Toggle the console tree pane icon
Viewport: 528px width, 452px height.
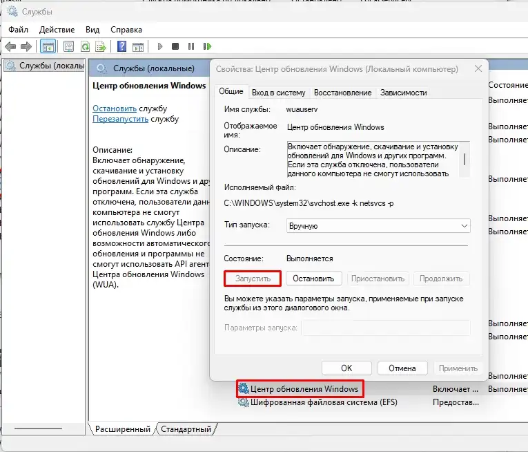tap(48, 46)
